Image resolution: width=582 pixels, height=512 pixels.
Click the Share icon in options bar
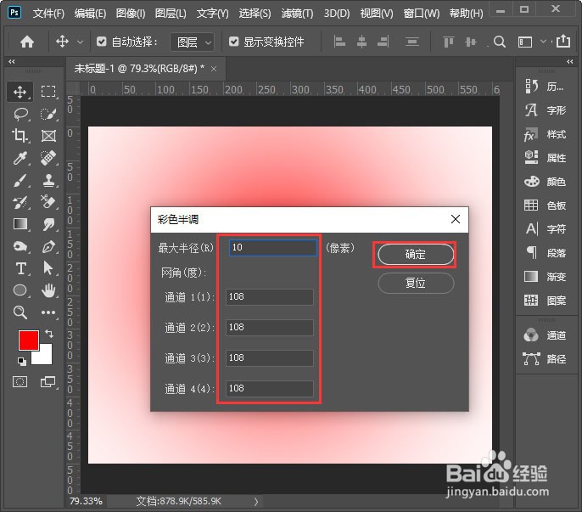coord(563,41)
